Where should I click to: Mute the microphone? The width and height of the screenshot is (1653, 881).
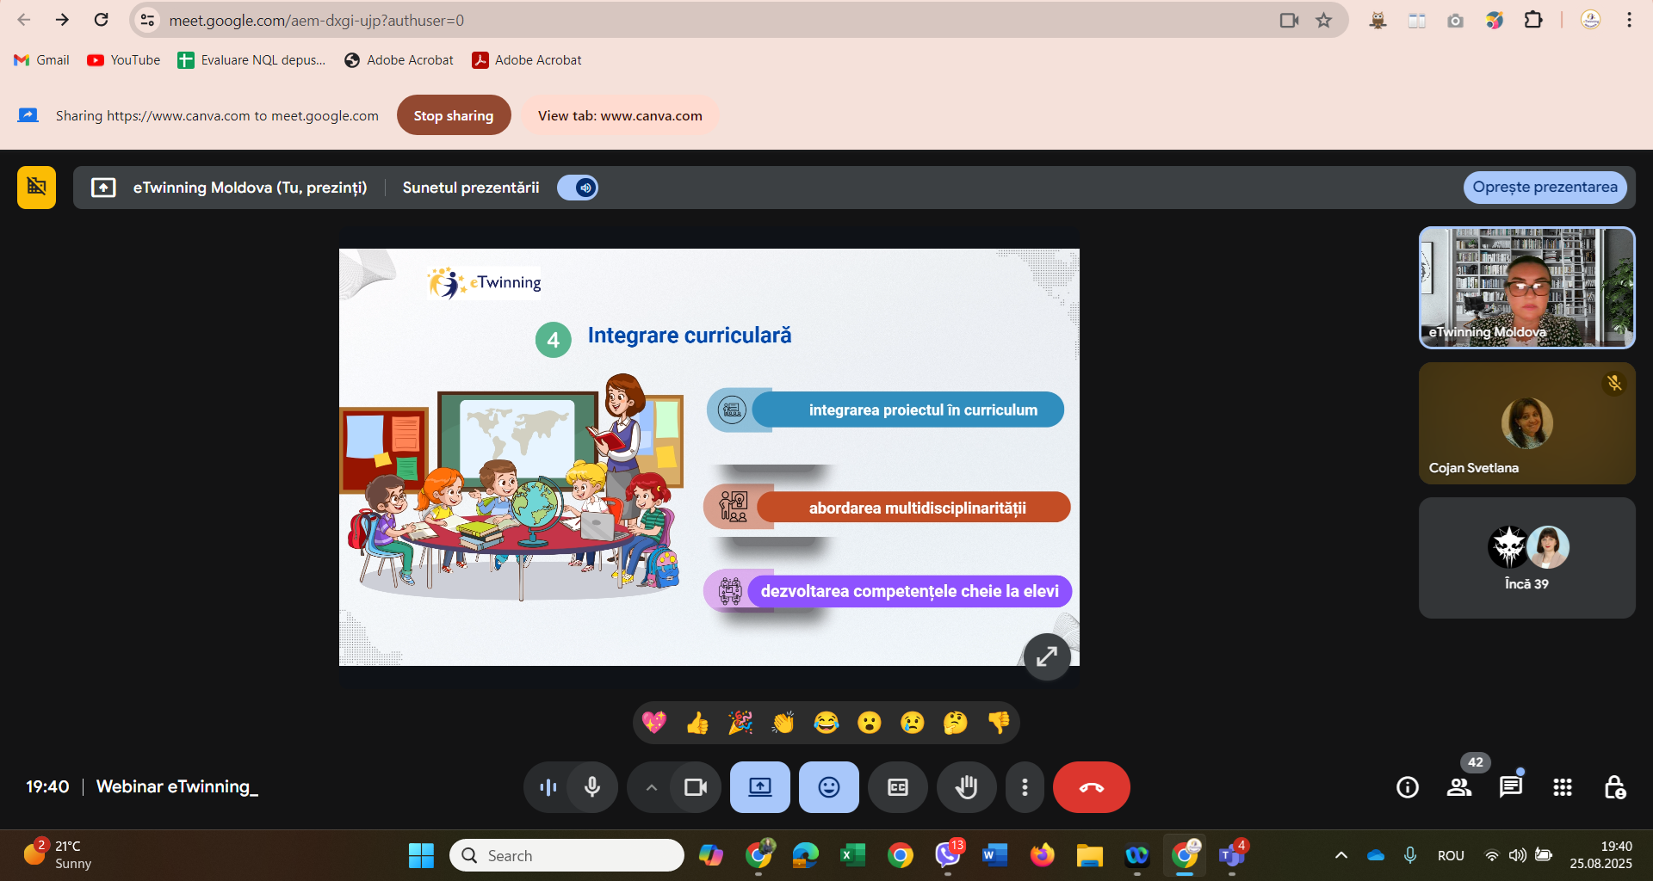pos(592,787)
